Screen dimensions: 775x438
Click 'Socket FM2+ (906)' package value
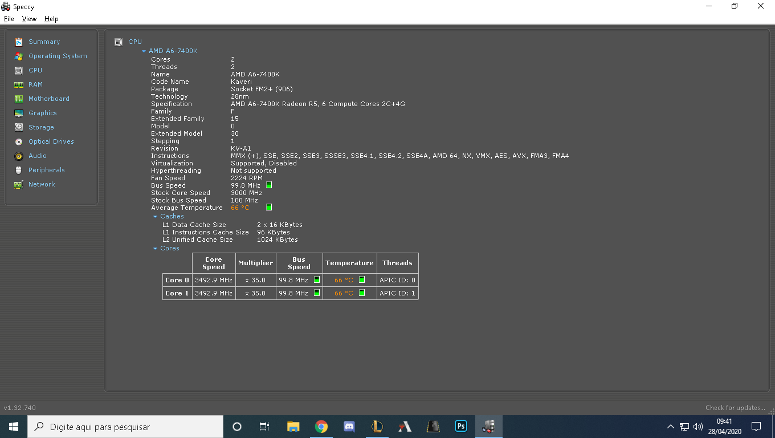pos(262,89)
